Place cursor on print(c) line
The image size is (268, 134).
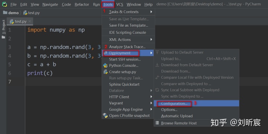[40, 73]
